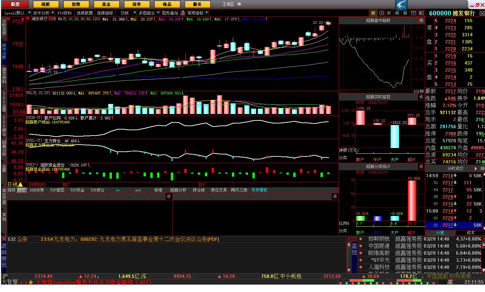Image resolution: width=485 pixels, height=292 pixels.
Task: Click the 另存模板 save template button
Action: click(x=259, y=190)
